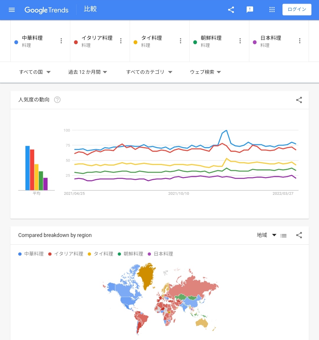319x340 pixels.
Task: Expand the 過去 12 か月間 time dropdown
Action: 88,72
